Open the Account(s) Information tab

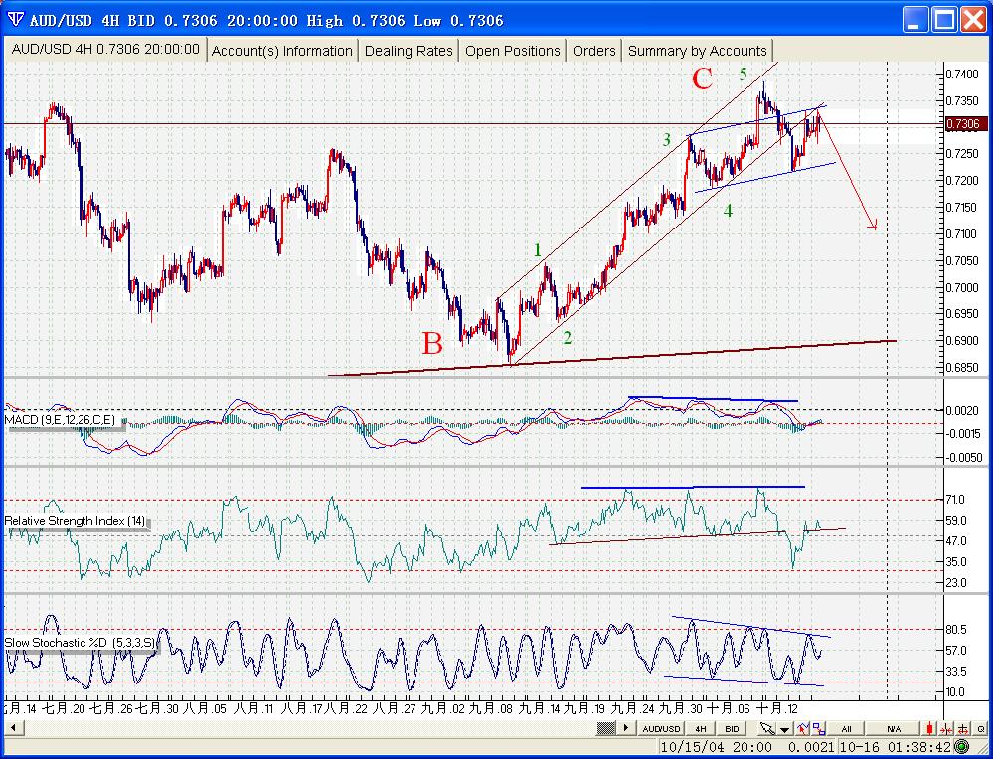[x=282, y=51]
